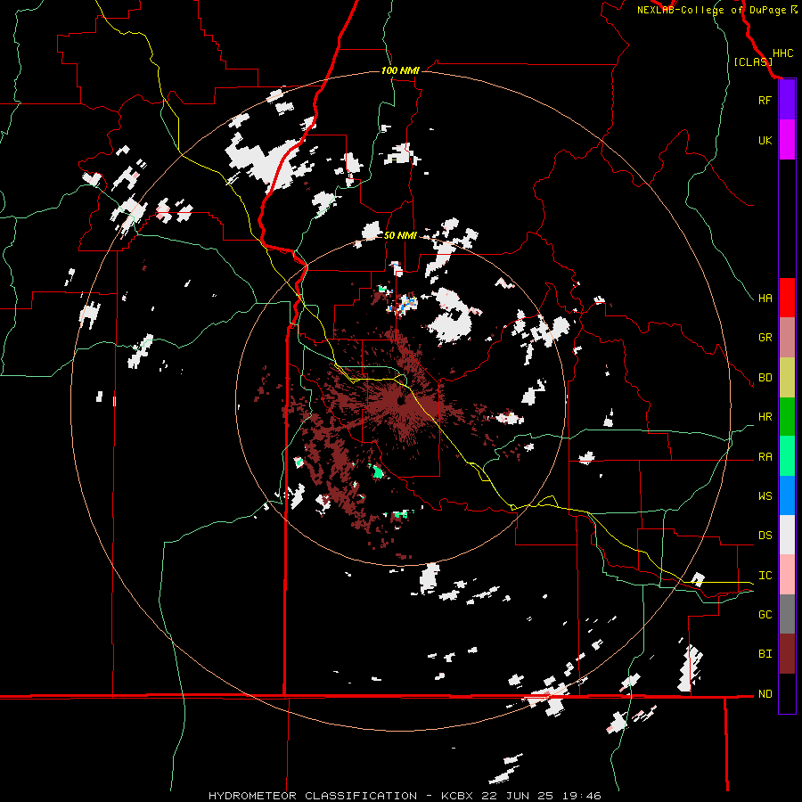
Task: Click the KCBX radar site identifier
Action: pos(459,796)
